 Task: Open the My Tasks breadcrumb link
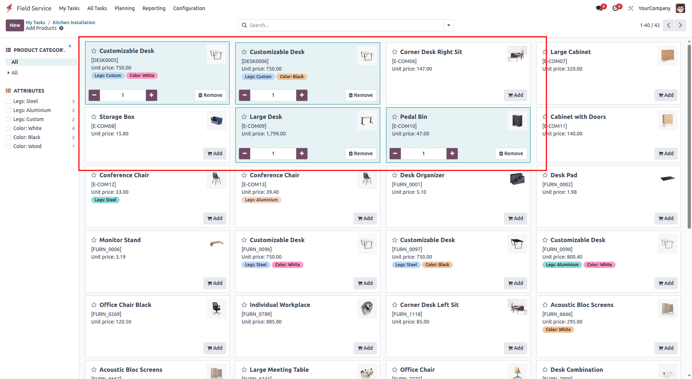pos(35,22)
